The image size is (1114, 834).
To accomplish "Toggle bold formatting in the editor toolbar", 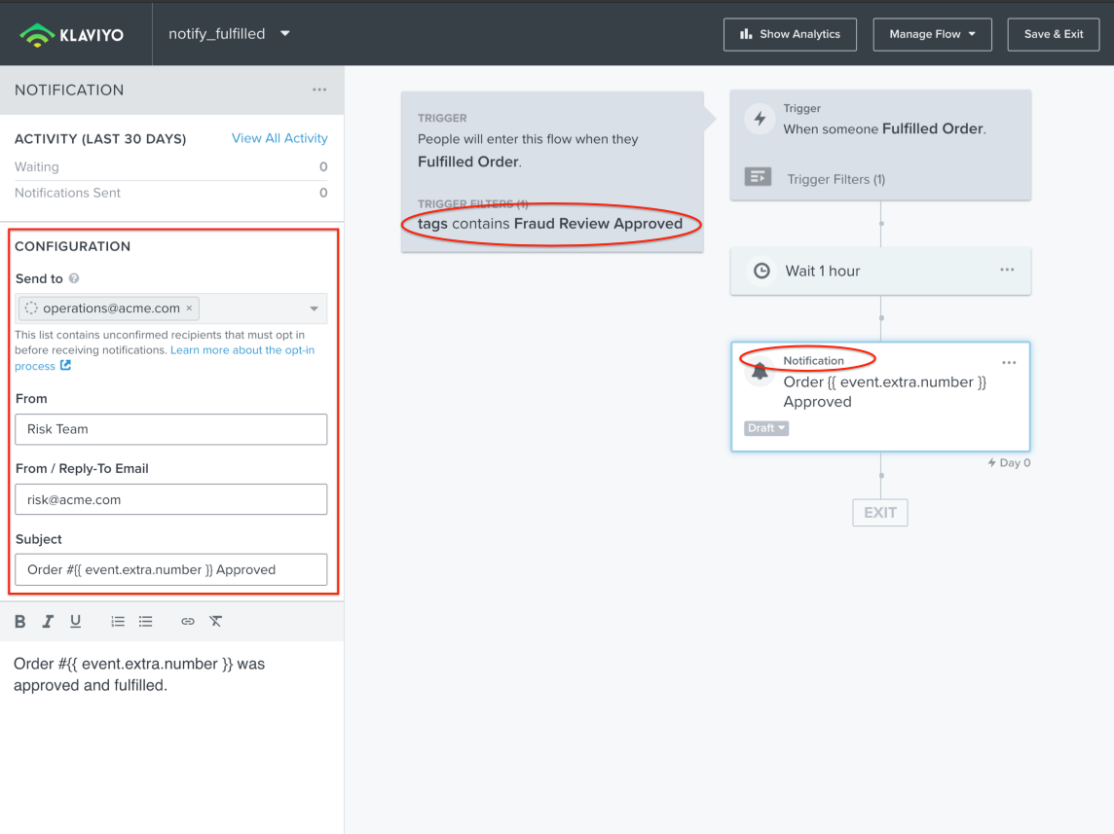I will (19, 622).
